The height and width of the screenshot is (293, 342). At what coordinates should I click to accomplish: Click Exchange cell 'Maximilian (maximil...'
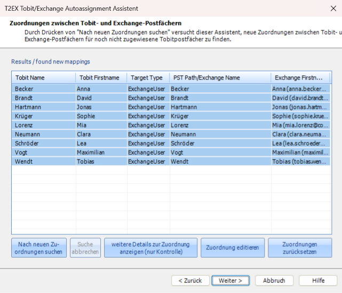300,153
